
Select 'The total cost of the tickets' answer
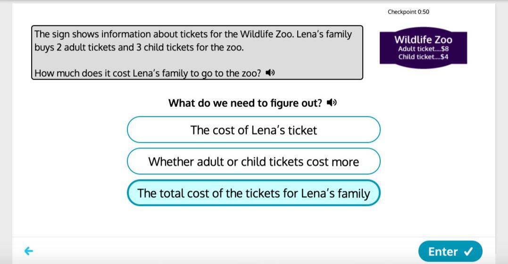254,193
